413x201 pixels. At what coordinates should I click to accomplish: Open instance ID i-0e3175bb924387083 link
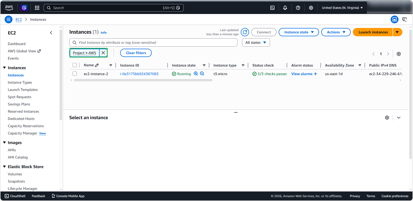139,74
